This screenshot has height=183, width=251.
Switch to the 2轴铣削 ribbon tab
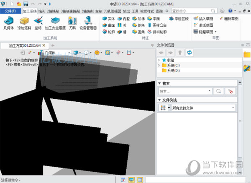click(53, 11)
